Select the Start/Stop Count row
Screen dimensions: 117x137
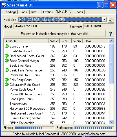click(x=56, y=51)
